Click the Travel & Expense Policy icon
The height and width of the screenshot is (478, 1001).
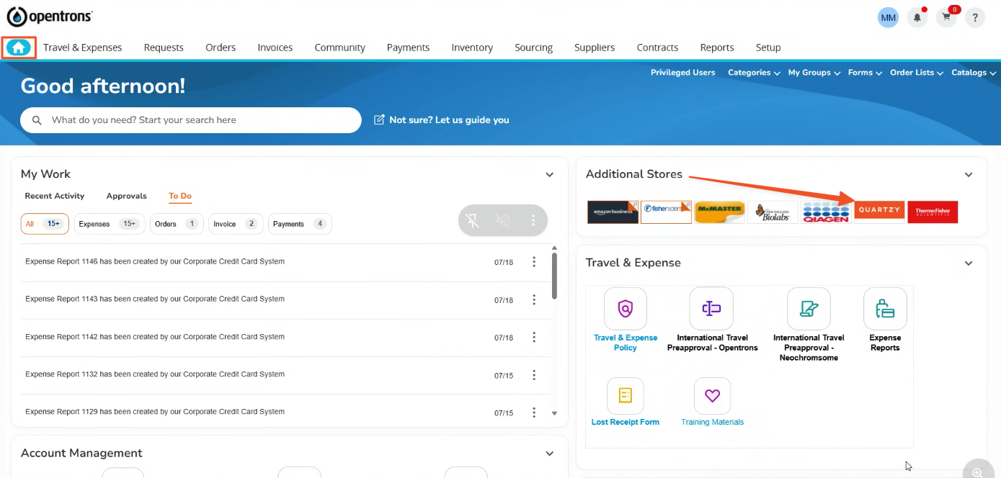(626, 309)
